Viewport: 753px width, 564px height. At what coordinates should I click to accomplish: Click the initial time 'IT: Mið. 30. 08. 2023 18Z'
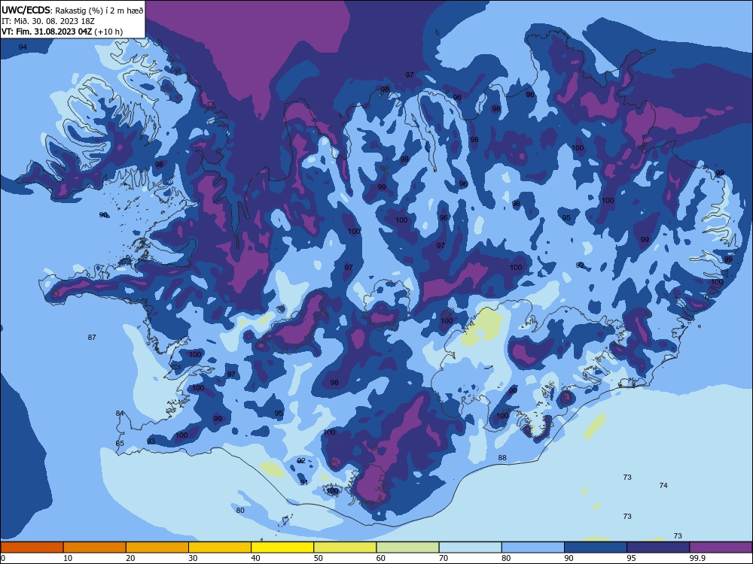tap(47, 21)
